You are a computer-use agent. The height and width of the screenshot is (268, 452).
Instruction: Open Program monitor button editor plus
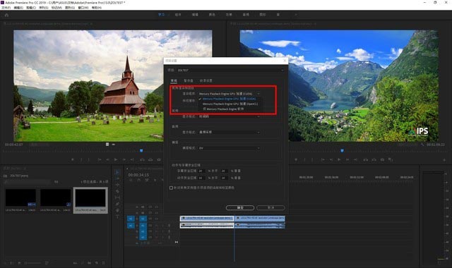pos(444,160)
